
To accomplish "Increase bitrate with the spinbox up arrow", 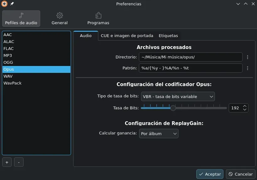I will coord(245,106).
